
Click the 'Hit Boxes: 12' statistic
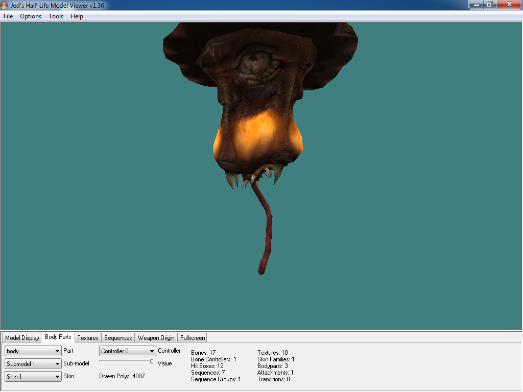[207, 365]
